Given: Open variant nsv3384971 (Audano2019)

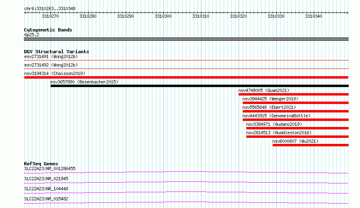Looking at the screenshot, I should (274, 124).
